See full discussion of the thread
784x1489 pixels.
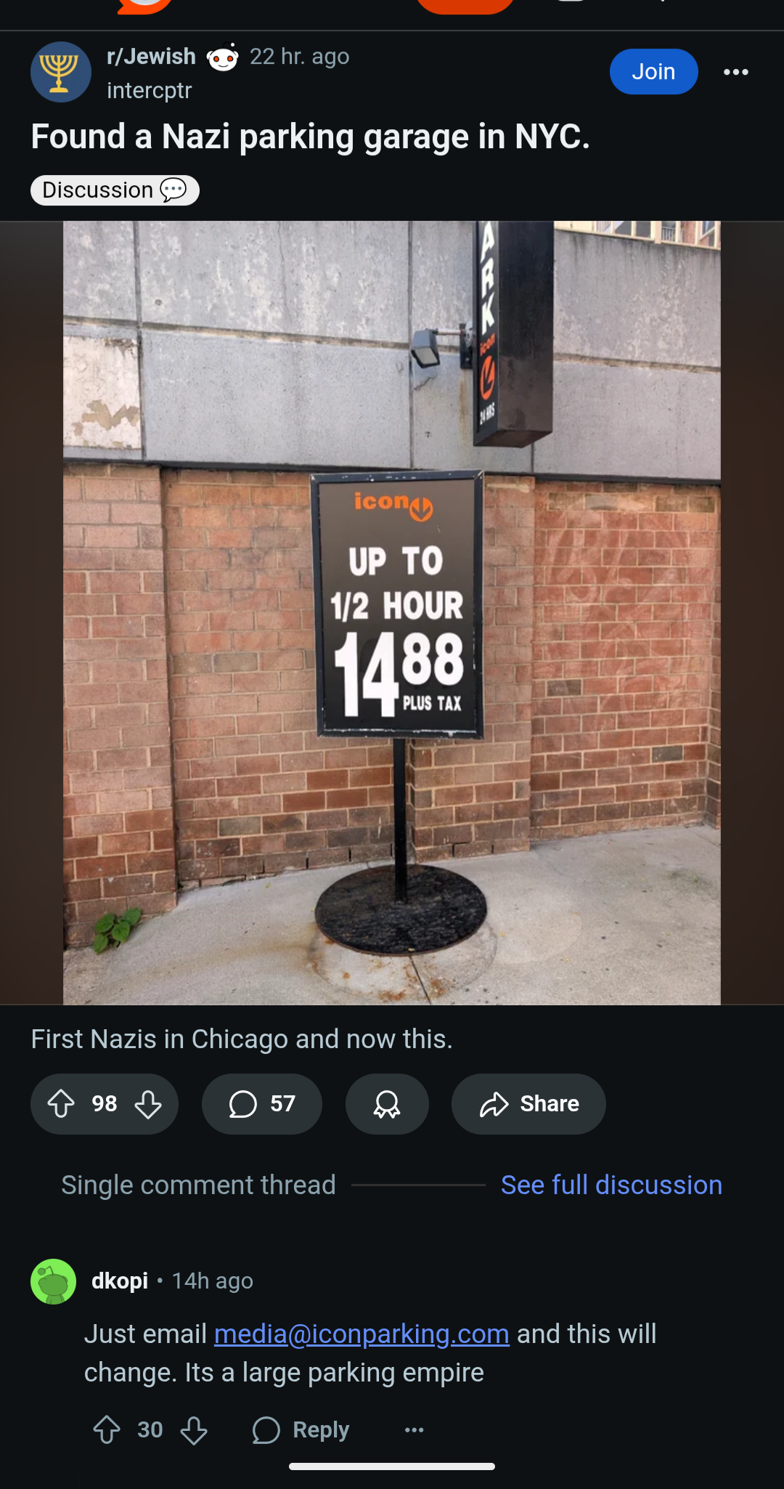tap(611, 1185)
